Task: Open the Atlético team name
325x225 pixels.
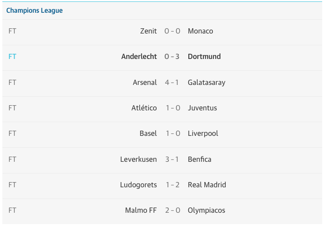Action: point(144,108)
